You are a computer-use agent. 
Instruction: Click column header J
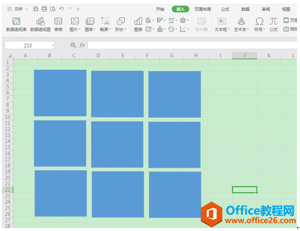pos(245,55)
